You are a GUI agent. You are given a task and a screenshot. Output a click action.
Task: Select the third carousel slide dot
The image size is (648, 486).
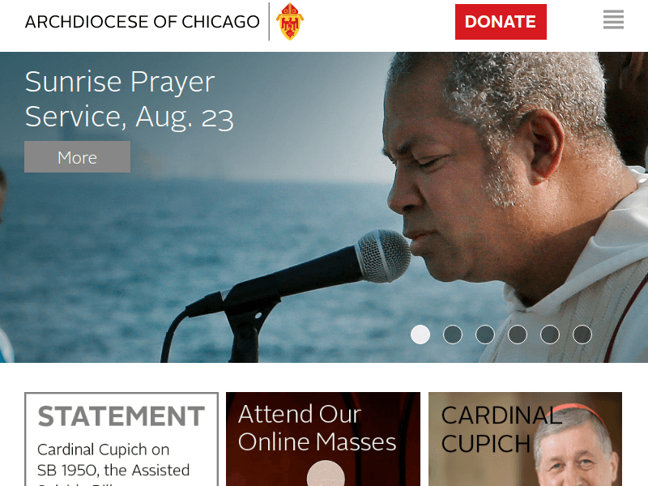click(485, 335)
